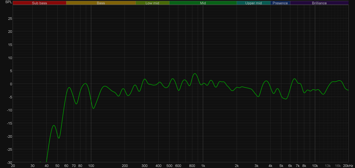Screen dimensions: 355x168
Task: Click the 100 Hz frequency label
Action: 91,166
